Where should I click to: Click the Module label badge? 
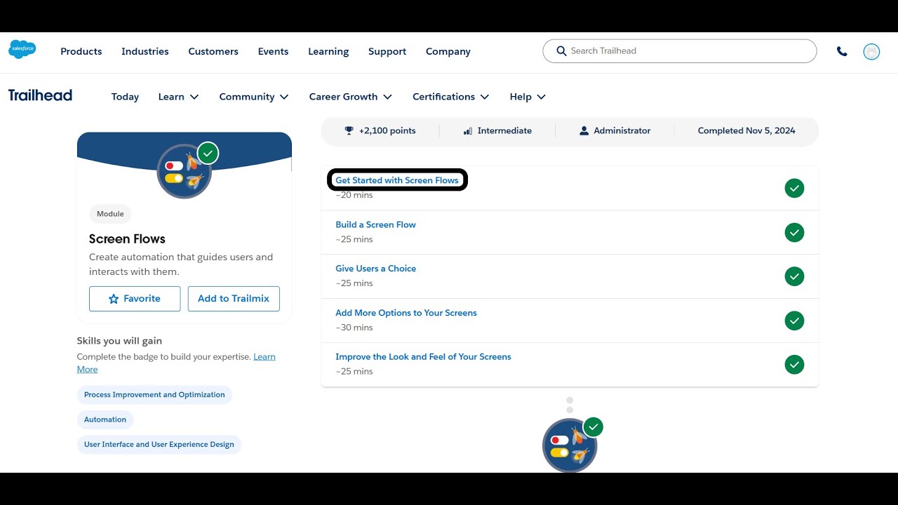tap(110, 214)
